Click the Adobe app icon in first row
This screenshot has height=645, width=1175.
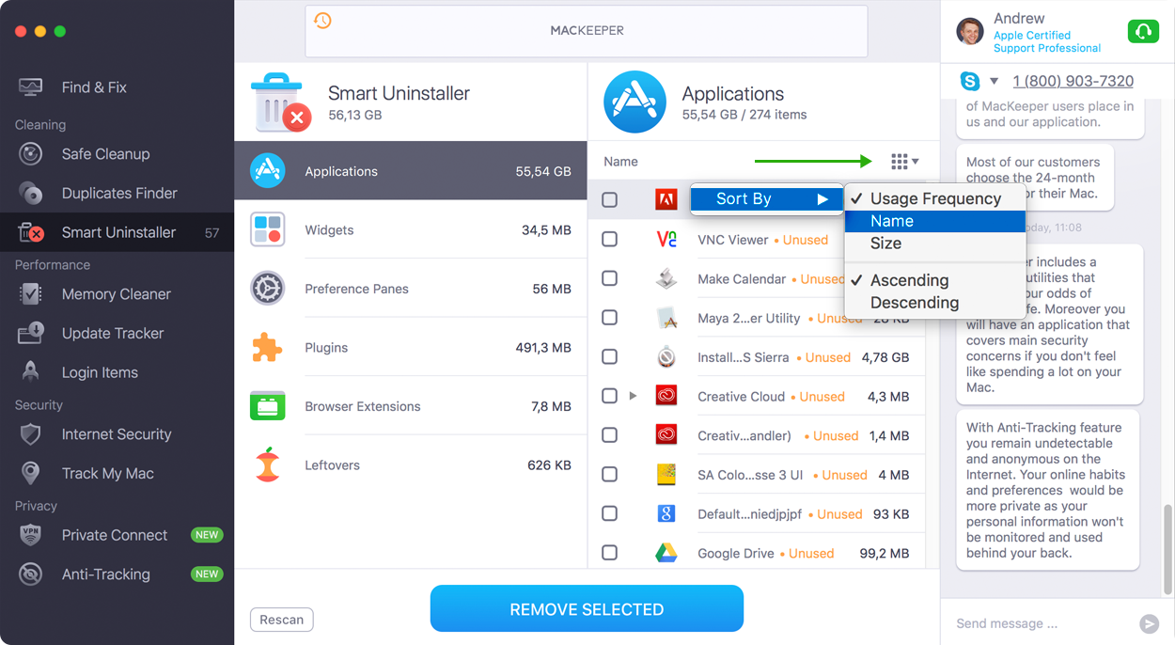[666, 199]
